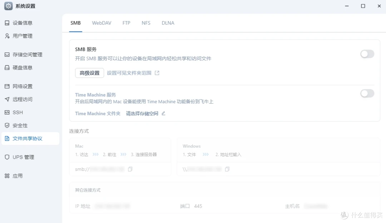Image resolution: width=386 pixels, height=223 pixels.
Task: Open the NFS tab
Action: [146, 23]
